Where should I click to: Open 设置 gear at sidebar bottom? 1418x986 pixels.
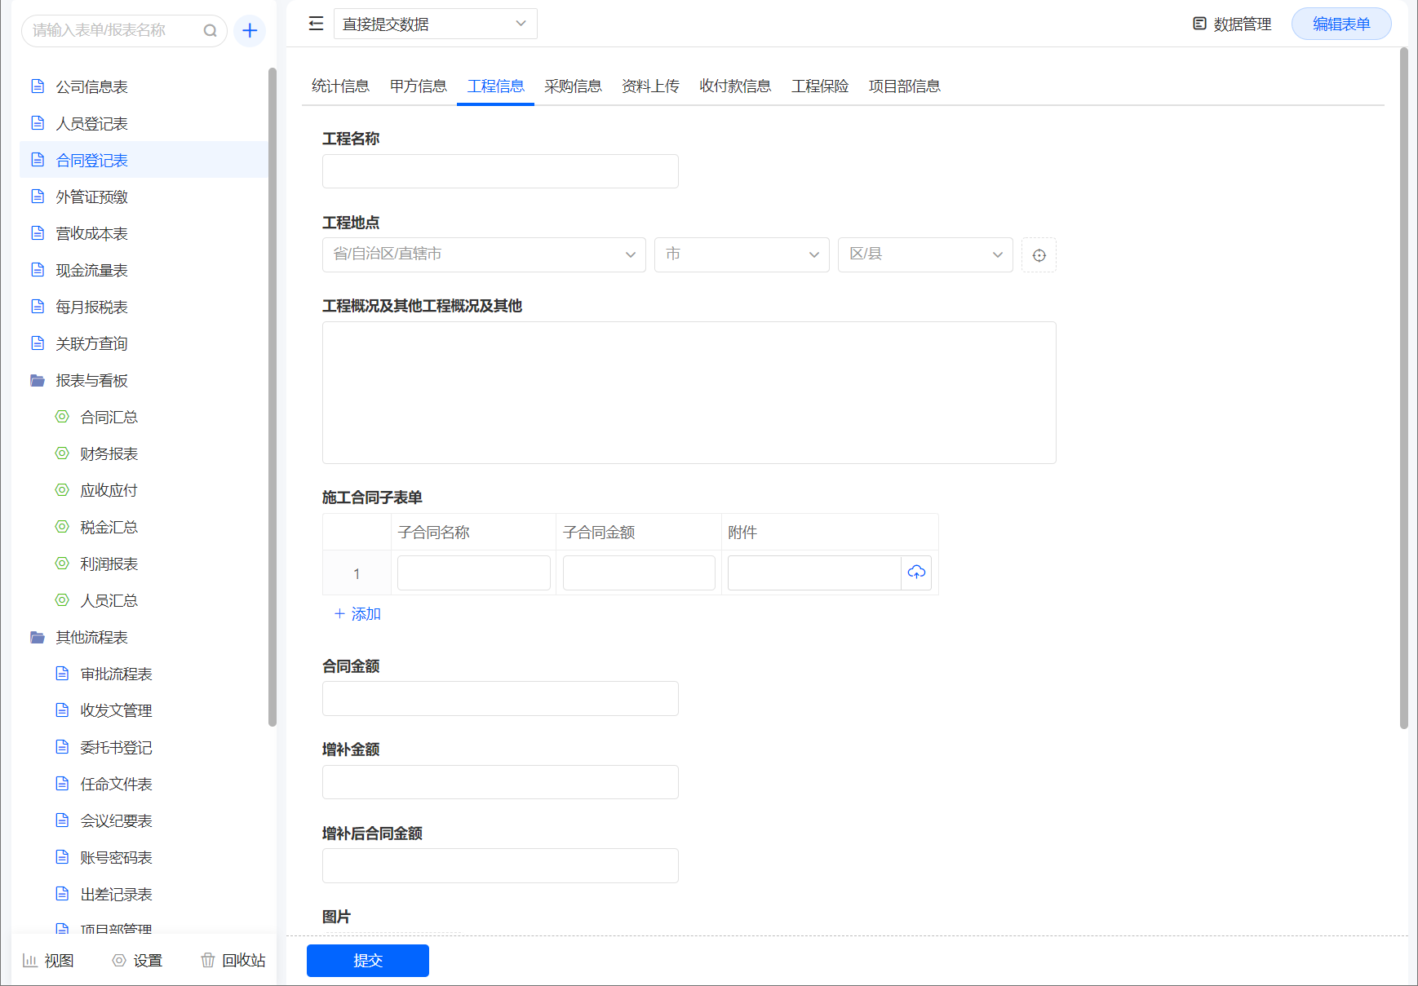pos(137,960)
